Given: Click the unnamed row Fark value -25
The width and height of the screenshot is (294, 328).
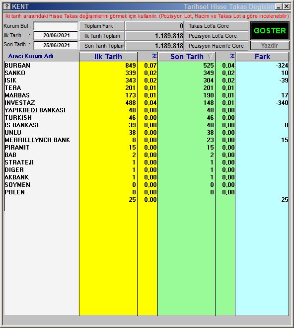Looking at the screenshot, I should [x=284, y=200].
